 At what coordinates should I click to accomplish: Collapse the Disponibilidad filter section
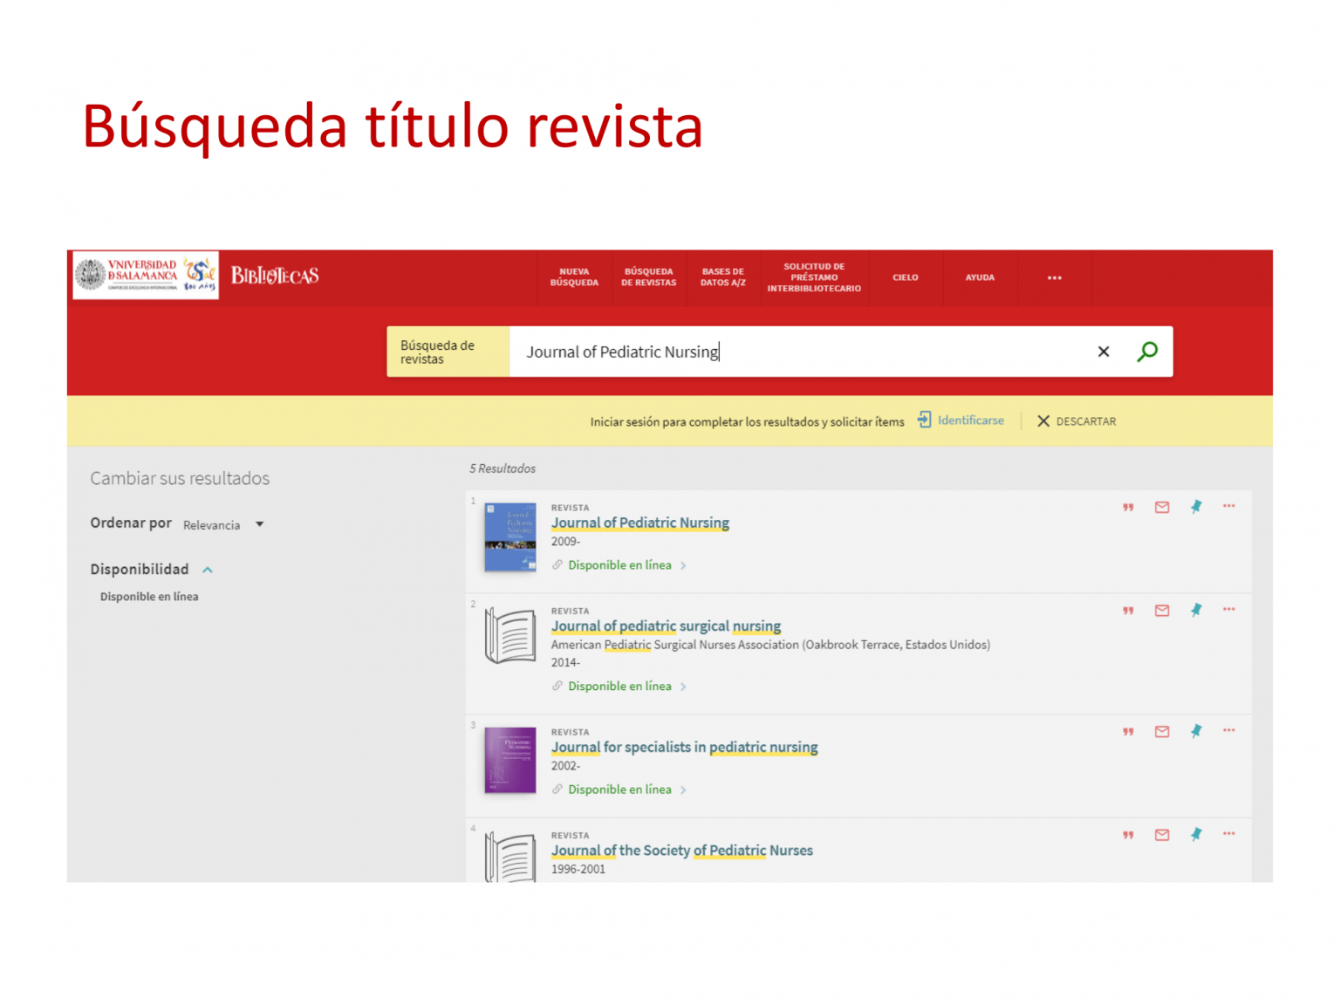click(x=208, y=570)
